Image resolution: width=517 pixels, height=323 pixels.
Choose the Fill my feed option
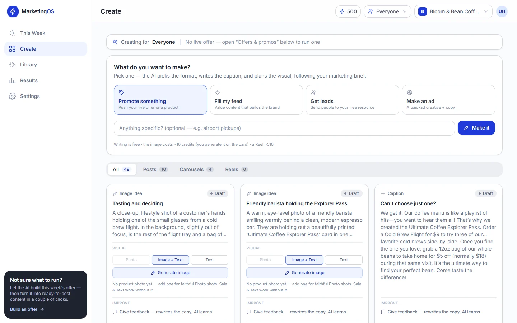click(x=256, y=100)
